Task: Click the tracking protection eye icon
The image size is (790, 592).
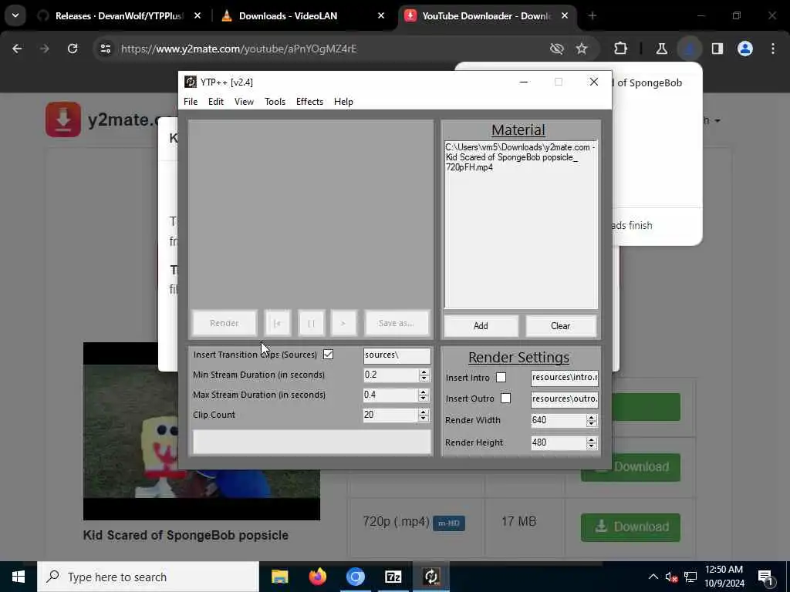Action: click(x=557, y=49)
